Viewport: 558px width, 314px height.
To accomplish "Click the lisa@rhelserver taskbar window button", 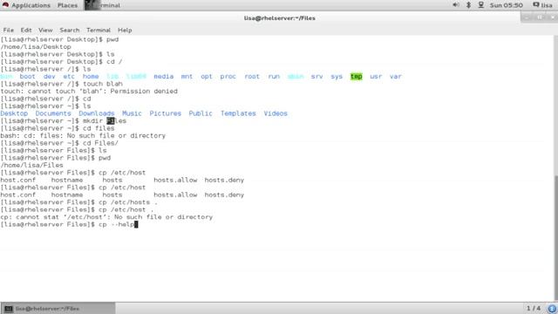I will [58, 308].
